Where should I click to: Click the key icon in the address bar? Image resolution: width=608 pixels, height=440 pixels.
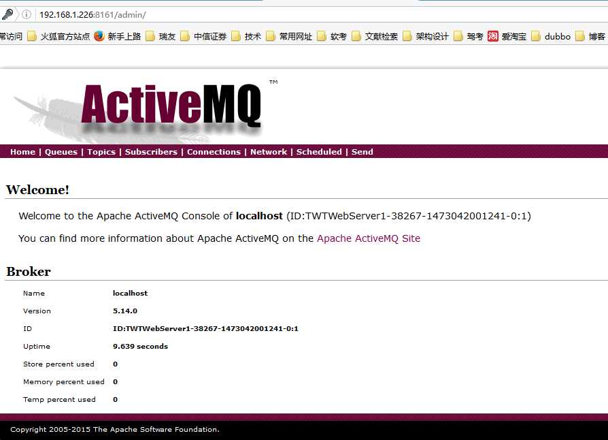(x=7, y=14)
